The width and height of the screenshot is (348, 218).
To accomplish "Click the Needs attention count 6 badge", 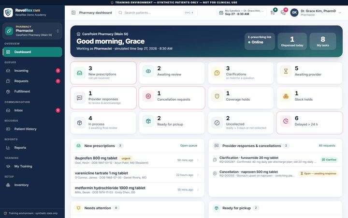I will pyautogui.click(x=116, y=208).
